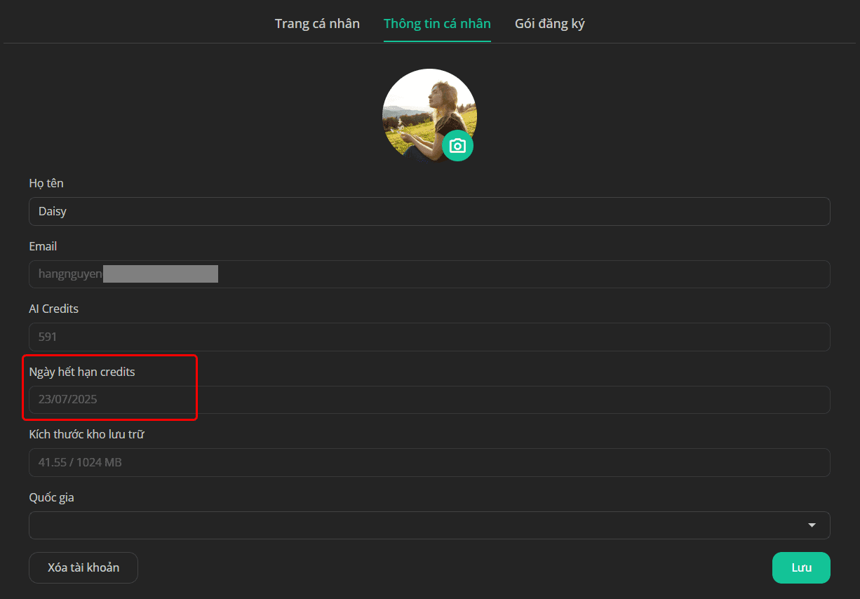Open the Quốc gia dropdown arrow

click(x=812, y=525)
